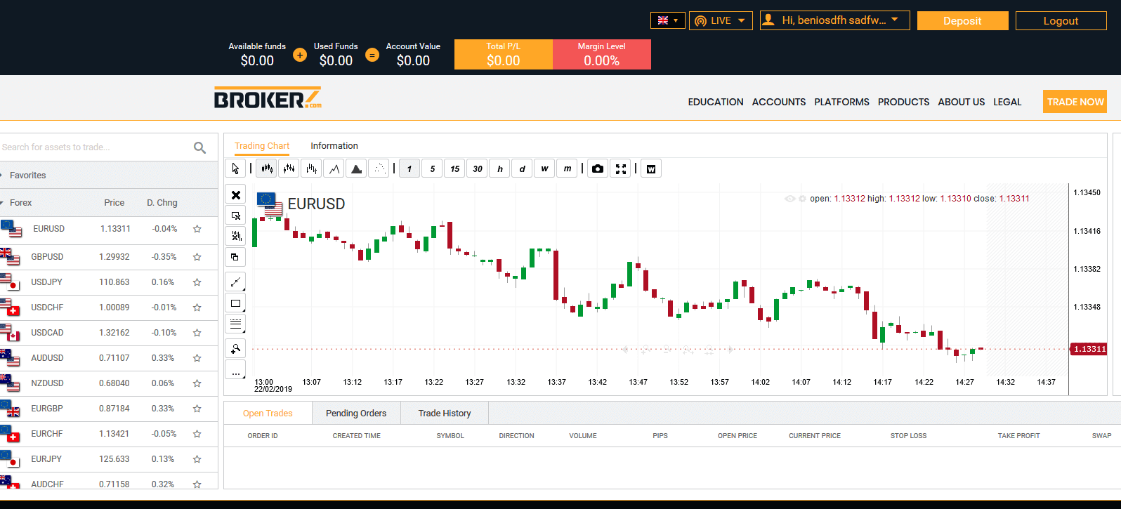Open the language flag dropdown
The width and height of the screenshot is (1121, 509).
[x=668, y=20]
